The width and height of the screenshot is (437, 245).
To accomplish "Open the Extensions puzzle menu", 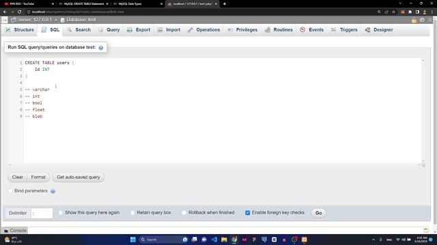I will click(410, 12).
